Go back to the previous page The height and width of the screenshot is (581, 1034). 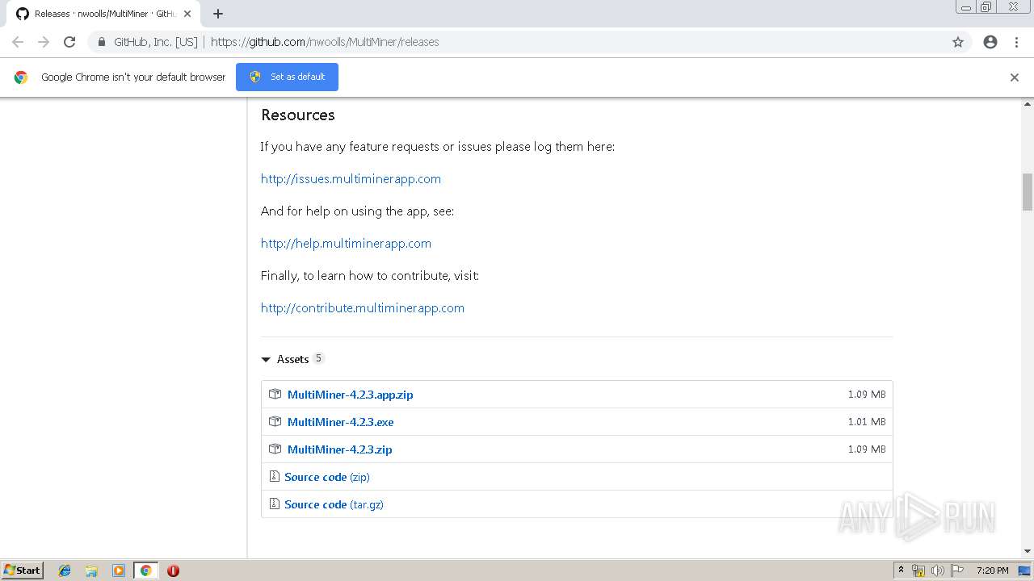point(18,42)
